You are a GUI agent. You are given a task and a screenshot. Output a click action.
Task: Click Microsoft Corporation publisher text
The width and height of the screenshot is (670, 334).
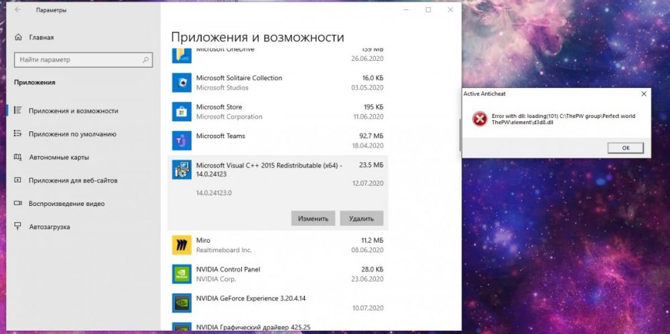tap(229, 117)
